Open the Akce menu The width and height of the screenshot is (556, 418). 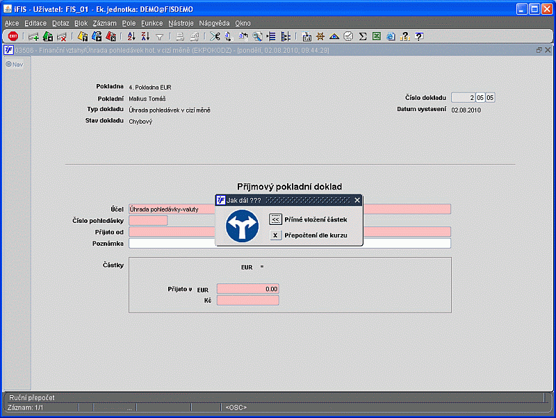pyautogui.click(x=12, y=23)
